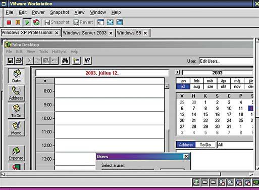This screenshot has height=190, width=259.
Task: Switch to Windows Server 2003 tab
Action: (x=85, y=33)
